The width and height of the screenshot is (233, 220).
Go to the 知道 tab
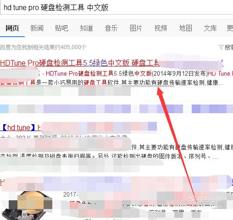coord(86,28)
